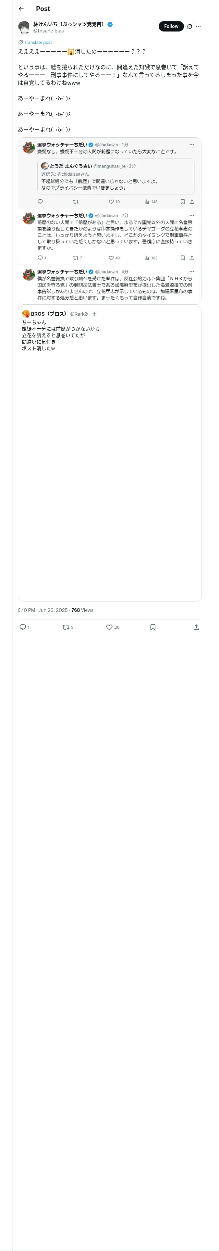The width and height of the screenshot is (219, 1251).
Task: Reply to the post via comment icon
Action: tap(22, 627)
